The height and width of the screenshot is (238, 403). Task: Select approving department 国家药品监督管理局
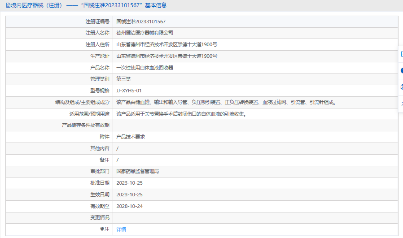(137, 171)
